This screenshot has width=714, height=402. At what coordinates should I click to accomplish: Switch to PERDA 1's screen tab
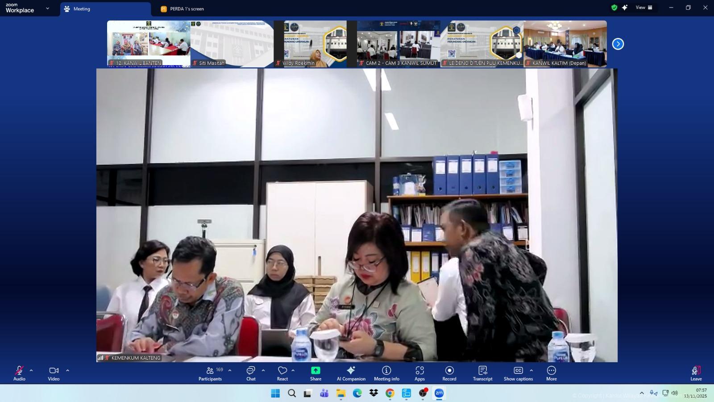point(187,9)
